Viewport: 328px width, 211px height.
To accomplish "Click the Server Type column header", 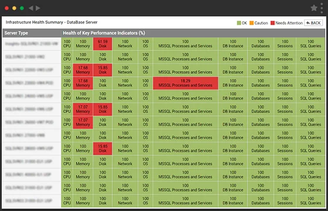I will coord(32,33).
